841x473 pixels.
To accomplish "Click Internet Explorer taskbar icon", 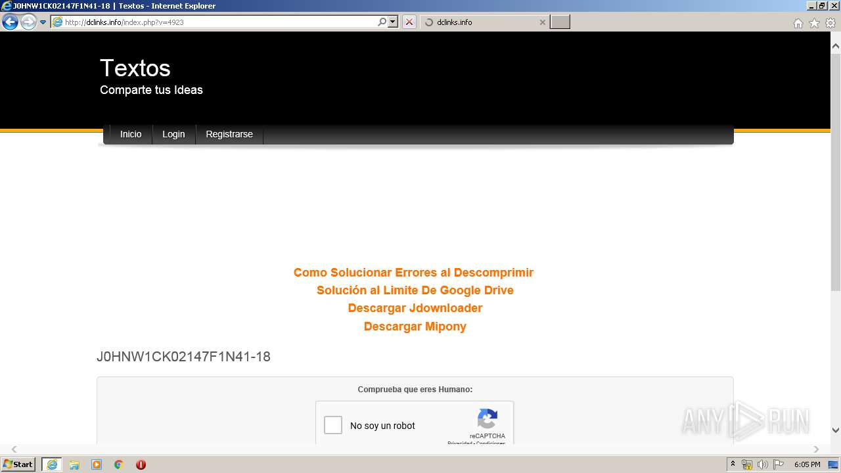I will coord(52,464).
